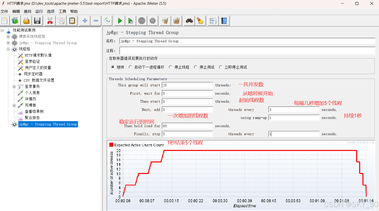379x211 pixels.
Task: Collapse the 线程组 node
Action: tap(8, 49)
